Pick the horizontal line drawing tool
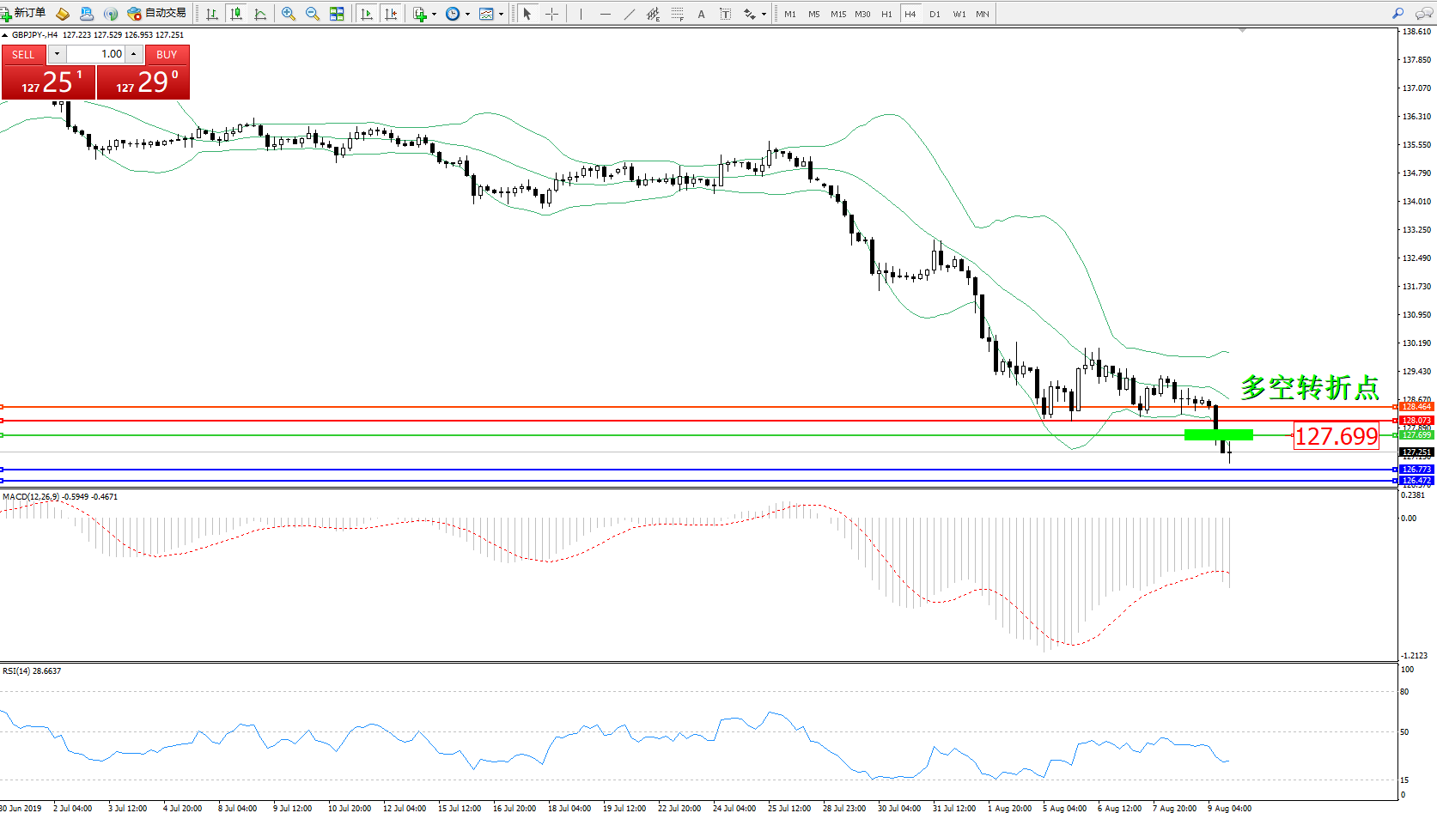 [x=606, y=14]
